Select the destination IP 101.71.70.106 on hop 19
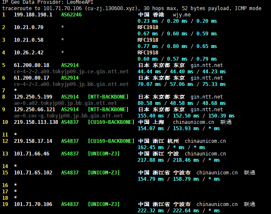271x214 pixels. coord(33,204)
